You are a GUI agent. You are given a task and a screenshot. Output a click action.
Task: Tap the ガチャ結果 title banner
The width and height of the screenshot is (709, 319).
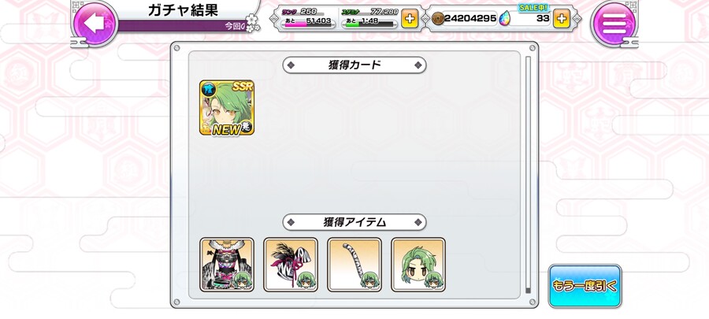(x=183, y=10)
